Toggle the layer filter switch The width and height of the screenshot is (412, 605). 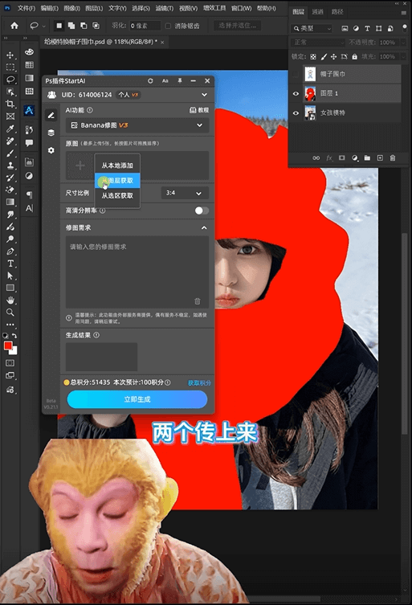point(404,28)
